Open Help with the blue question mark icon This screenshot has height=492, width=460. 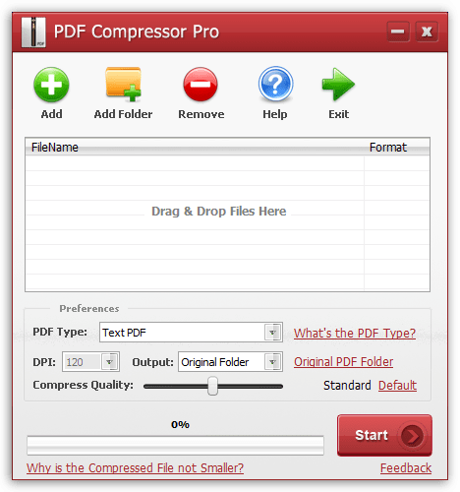point(275,84)
